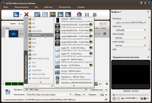Uncheck the Ljubov video file checkbox
This screenshot has width=152, height=103.
tap(3, 34)
